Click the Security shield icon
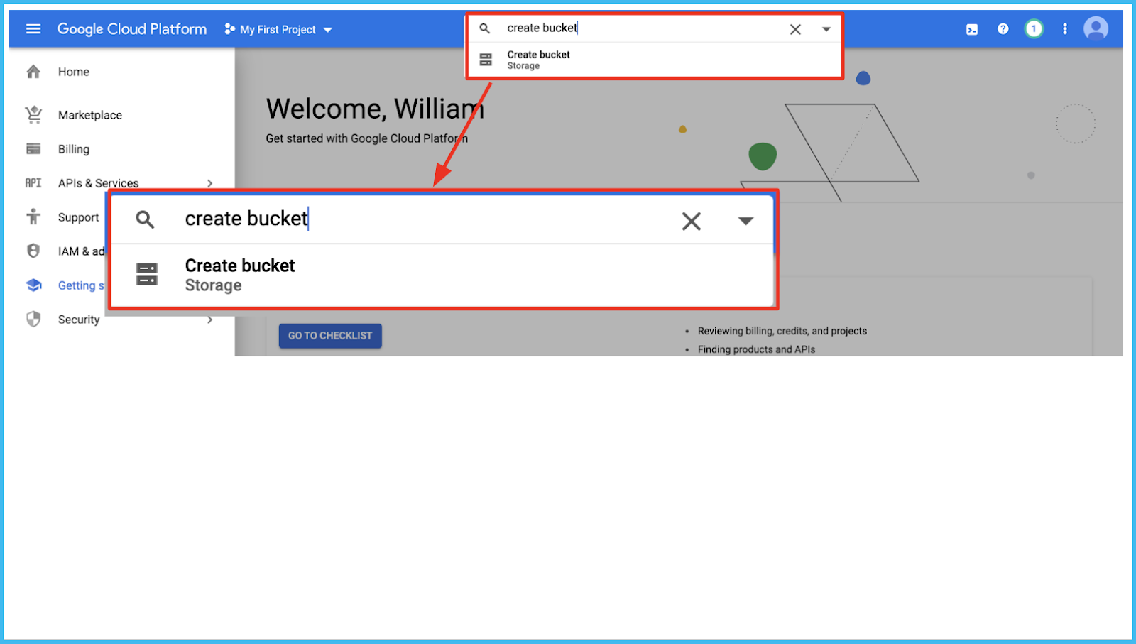This screenshot has height=644, width=1136. point(33,319)
